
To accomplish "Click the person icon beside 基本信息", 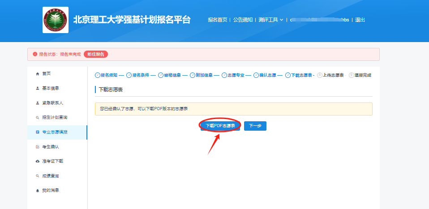I will tap(38, 88).
